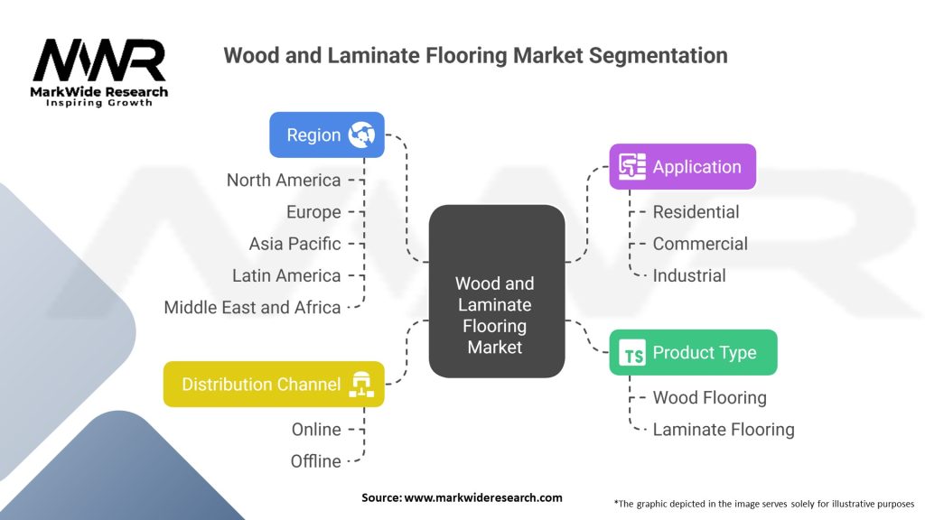Click the Residential entry
This screenshot has height=520, width=925.
[x=696, y=211]
